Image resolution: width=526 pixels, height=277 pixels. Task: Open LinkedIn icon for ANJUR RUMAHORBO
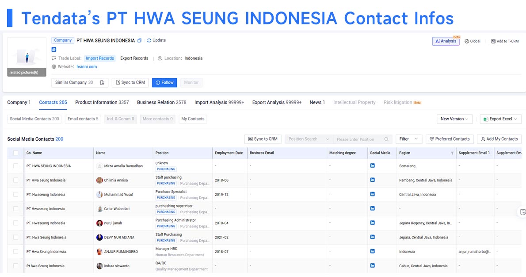point(372,251)
